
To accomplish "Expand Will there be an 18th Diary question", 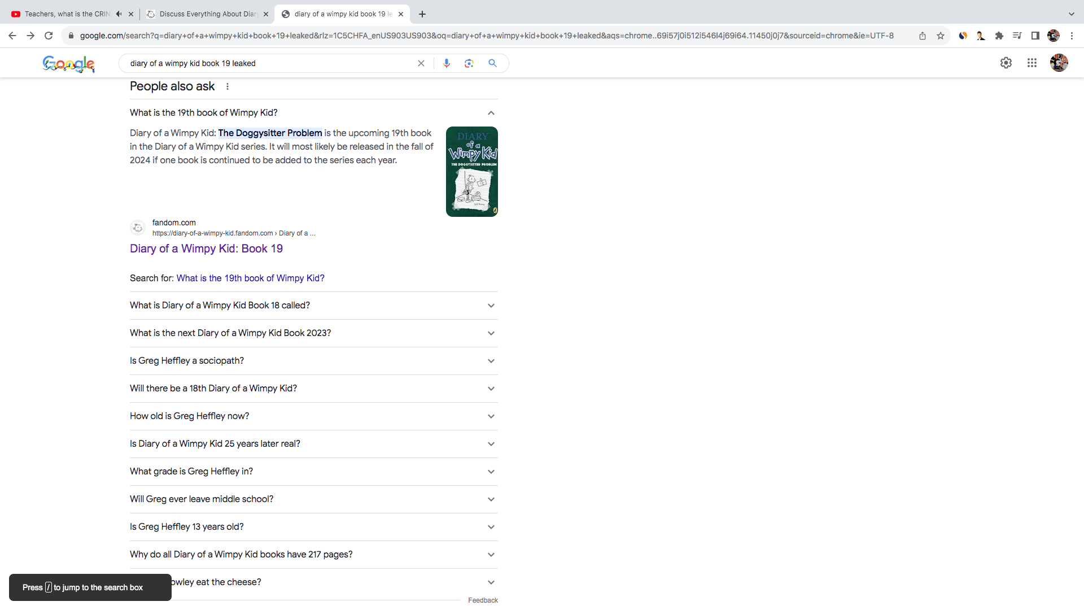I will 314,389.
